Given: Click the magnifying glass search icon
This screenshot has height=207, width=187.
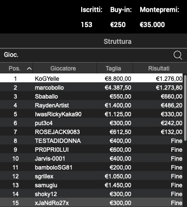Looking at the screenshot, I should click(x=178, y=55).
